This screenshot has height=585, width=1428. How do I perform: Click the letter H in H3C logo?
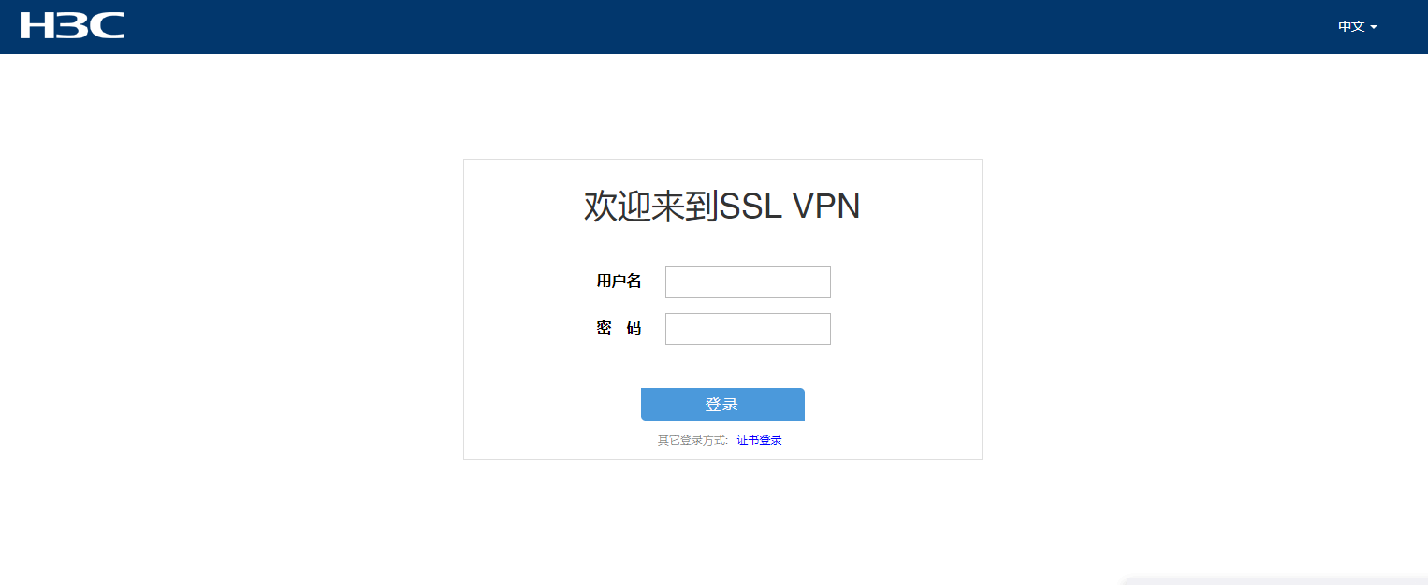tap(38, 26)
